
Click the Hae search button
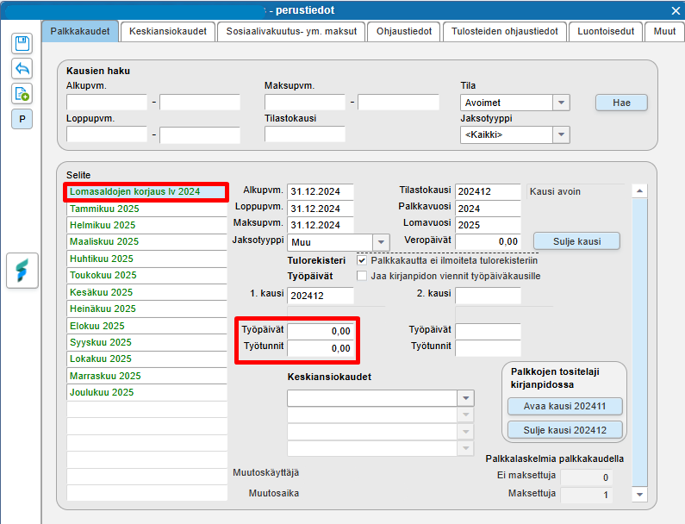[621, 103]
